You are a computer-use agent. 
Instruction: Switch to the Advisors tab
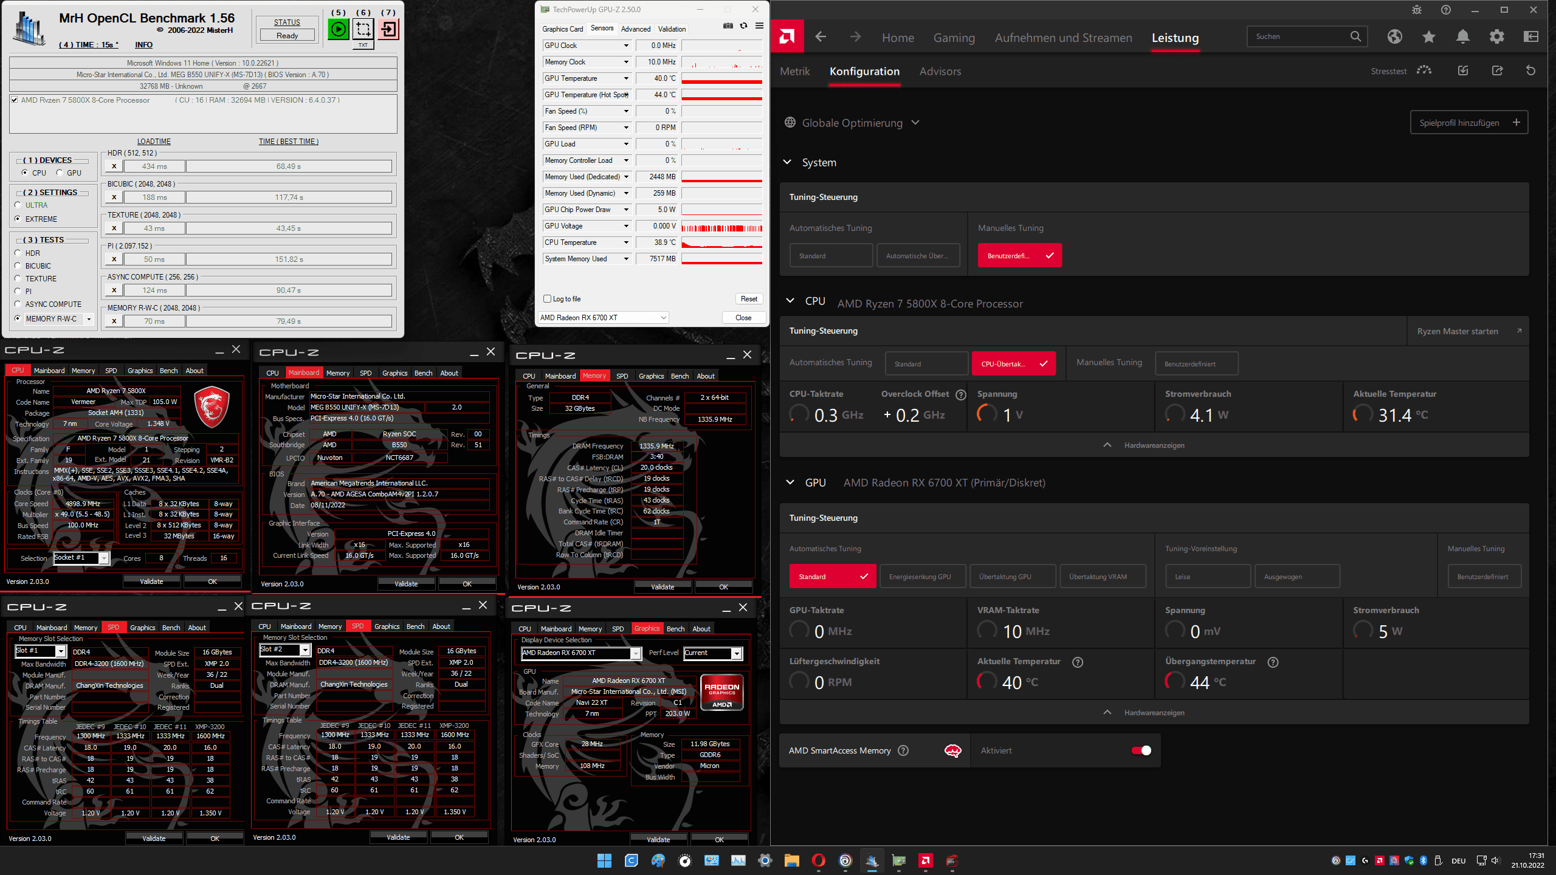[x=940, y=71]
